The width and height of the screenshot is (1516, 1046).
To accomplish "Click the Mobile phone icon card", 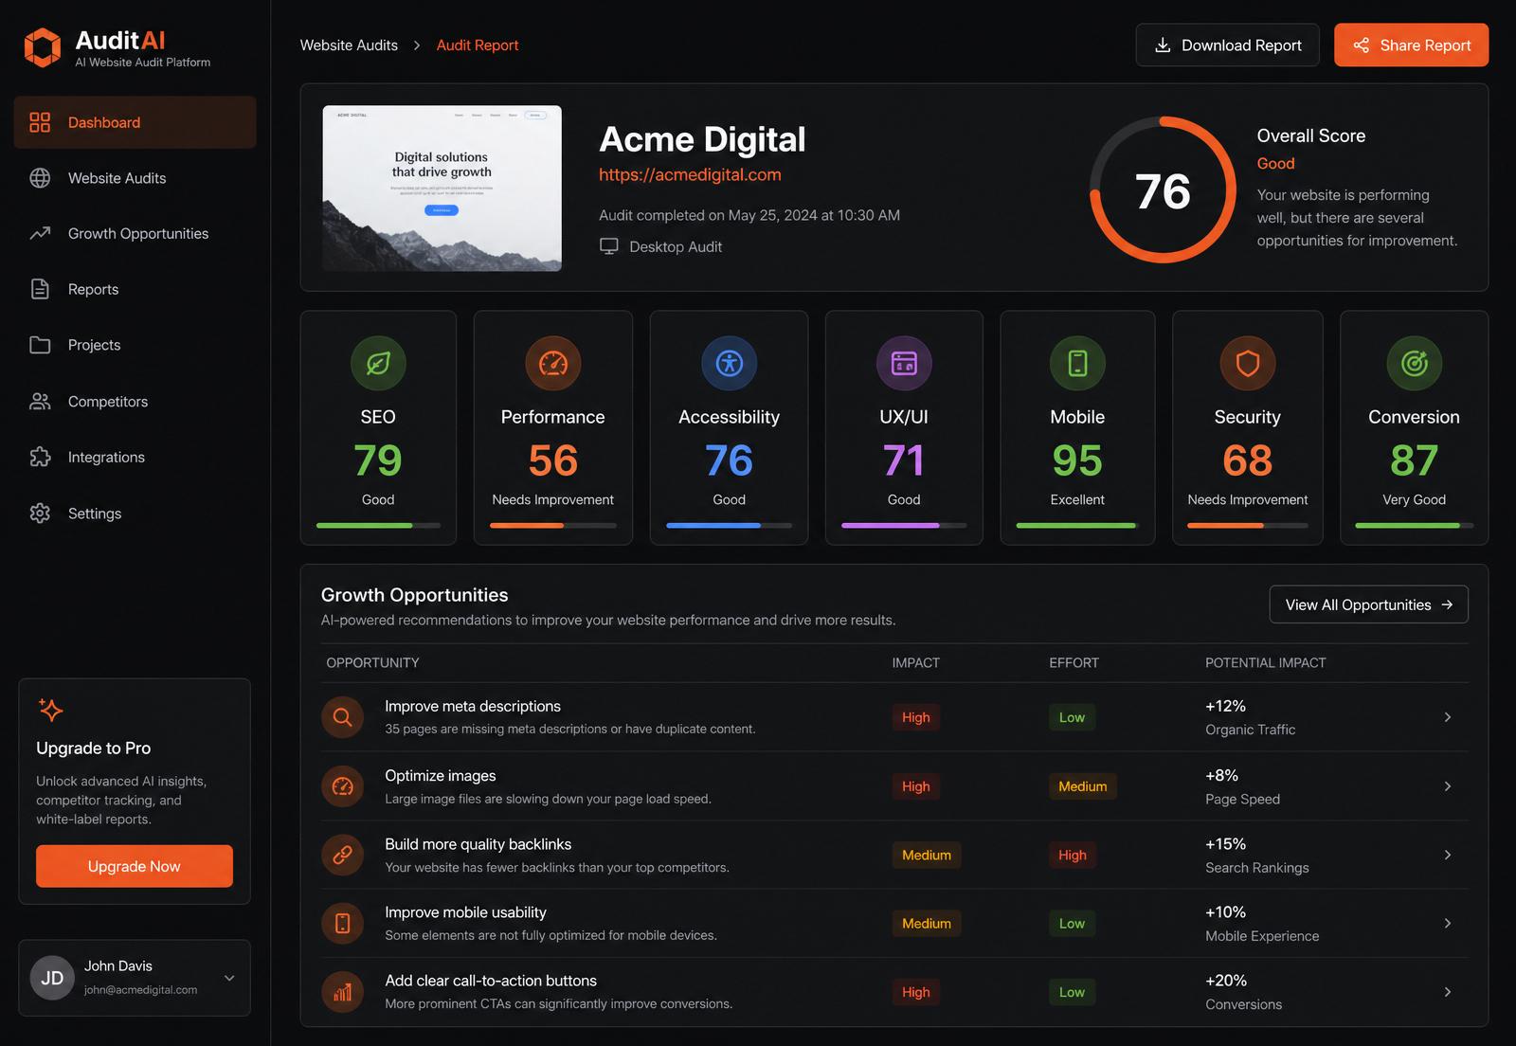I will [1077, 363].
